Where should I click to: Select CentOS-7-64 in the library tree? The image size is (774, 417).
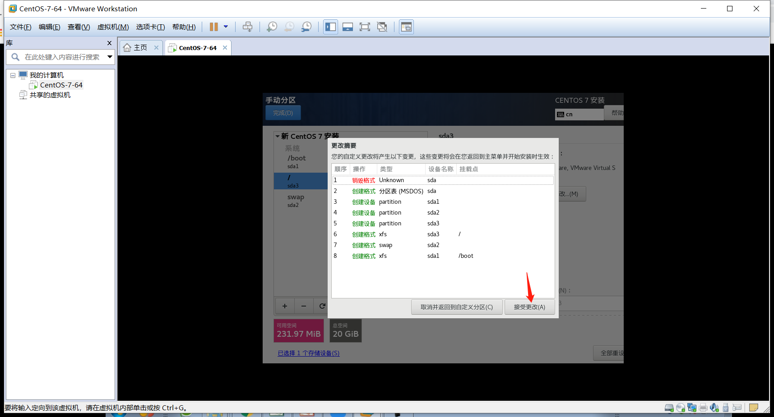point(61,85)
